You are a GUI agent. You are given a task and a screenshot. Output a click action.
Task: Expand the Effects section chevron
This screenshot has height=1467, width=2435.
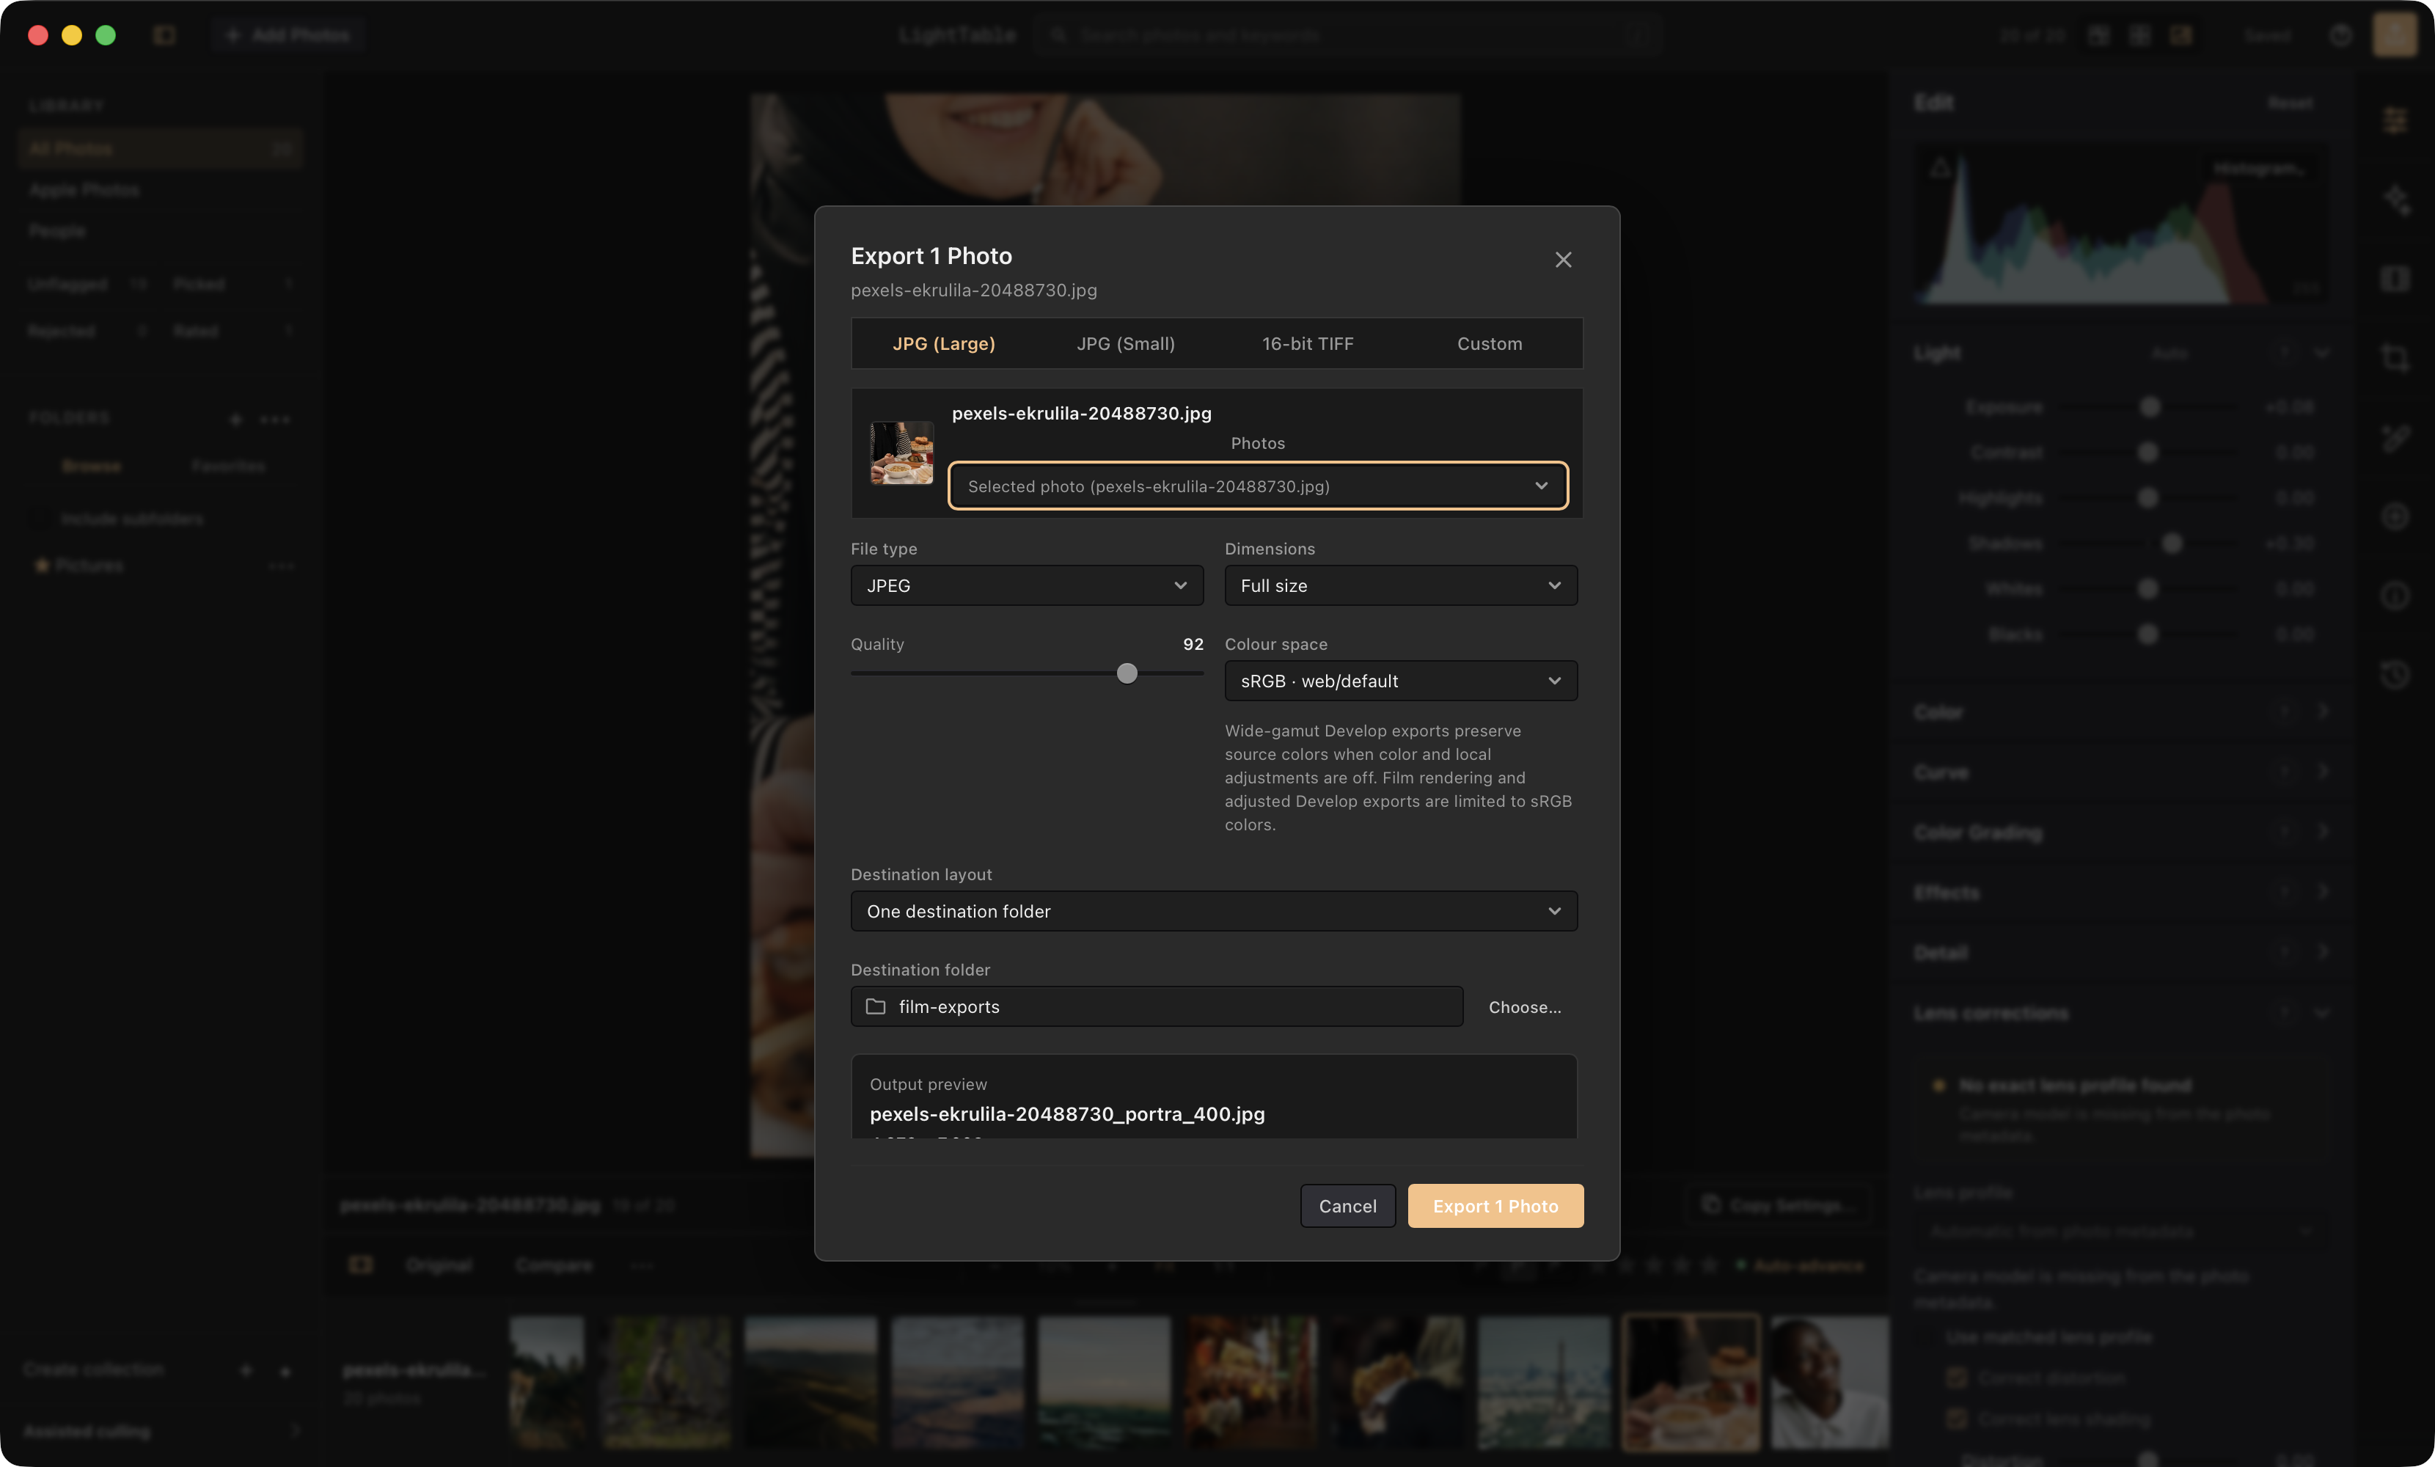point(2324,892)
